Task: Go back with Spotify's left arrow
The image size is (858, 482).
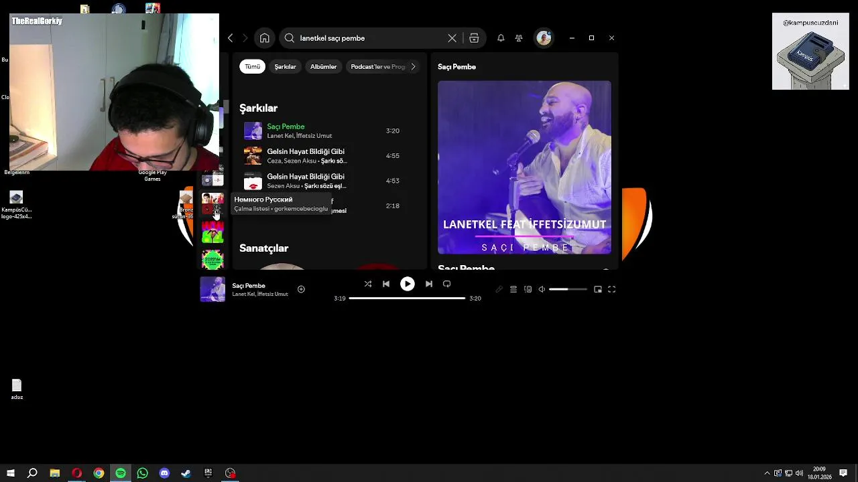Action: pyautogui.click(x=231, y=38)
